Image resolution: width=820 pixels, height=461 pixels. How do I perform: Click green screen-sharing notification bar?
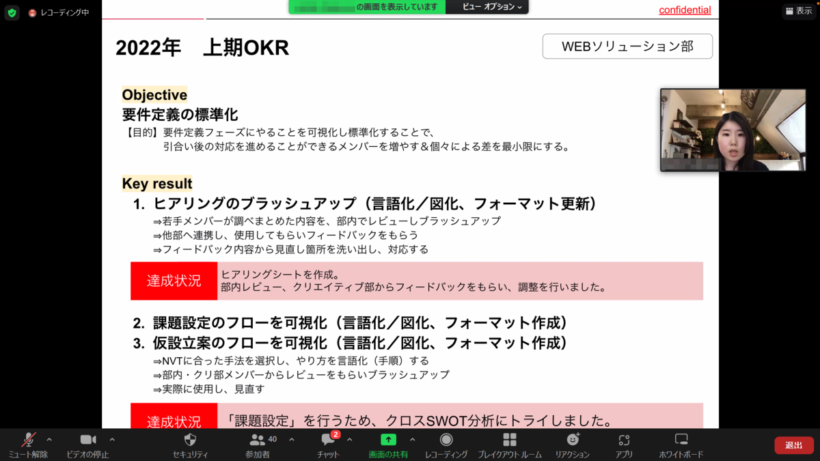point(367,7)
